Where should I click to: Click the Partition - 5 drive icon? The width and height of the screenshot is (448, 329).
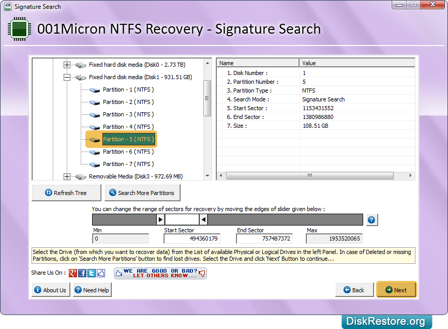(x=95, y=140)
